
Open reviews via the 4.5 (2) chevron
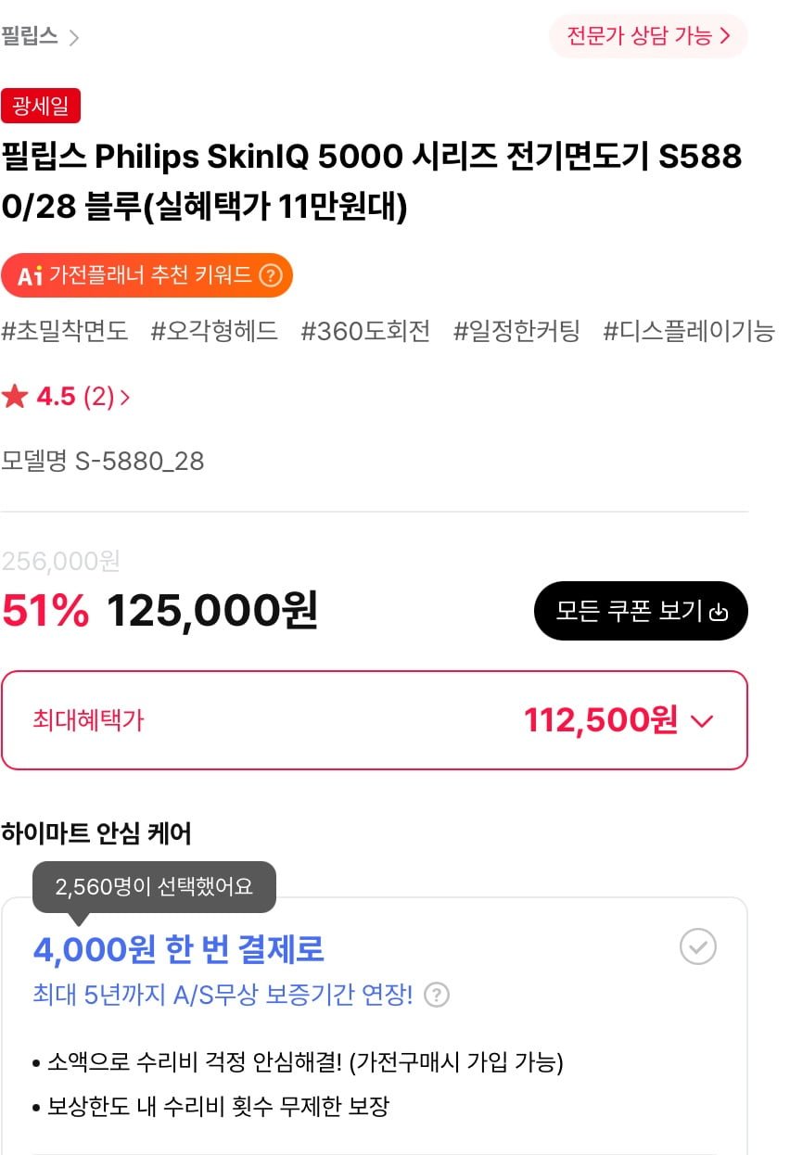coord(125,398)
